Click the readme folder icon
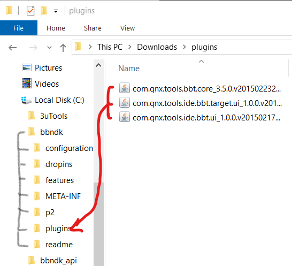292x266 pixels. [x=37, y=244]
